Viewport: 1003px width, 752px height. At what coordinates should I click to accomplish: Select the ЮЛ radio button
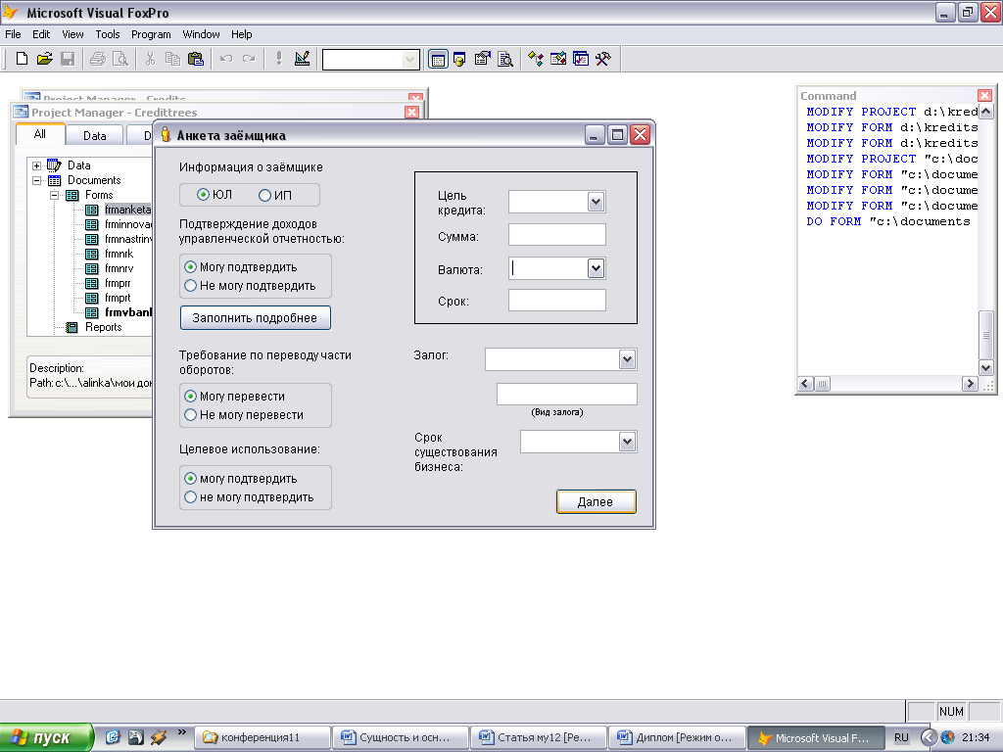tap(203, 195)
